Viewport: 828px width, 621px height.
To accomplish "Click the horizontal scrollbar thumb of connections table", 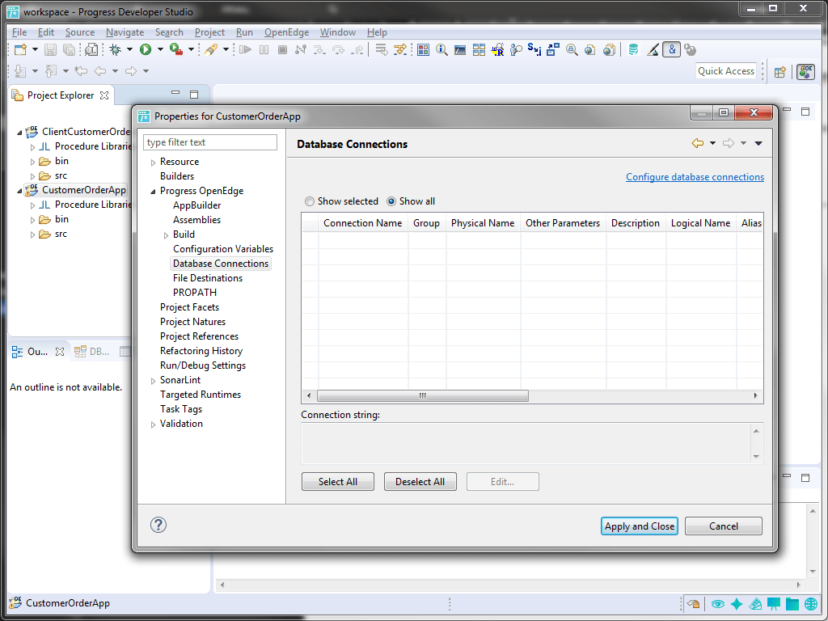I will (x=422, y=395).
